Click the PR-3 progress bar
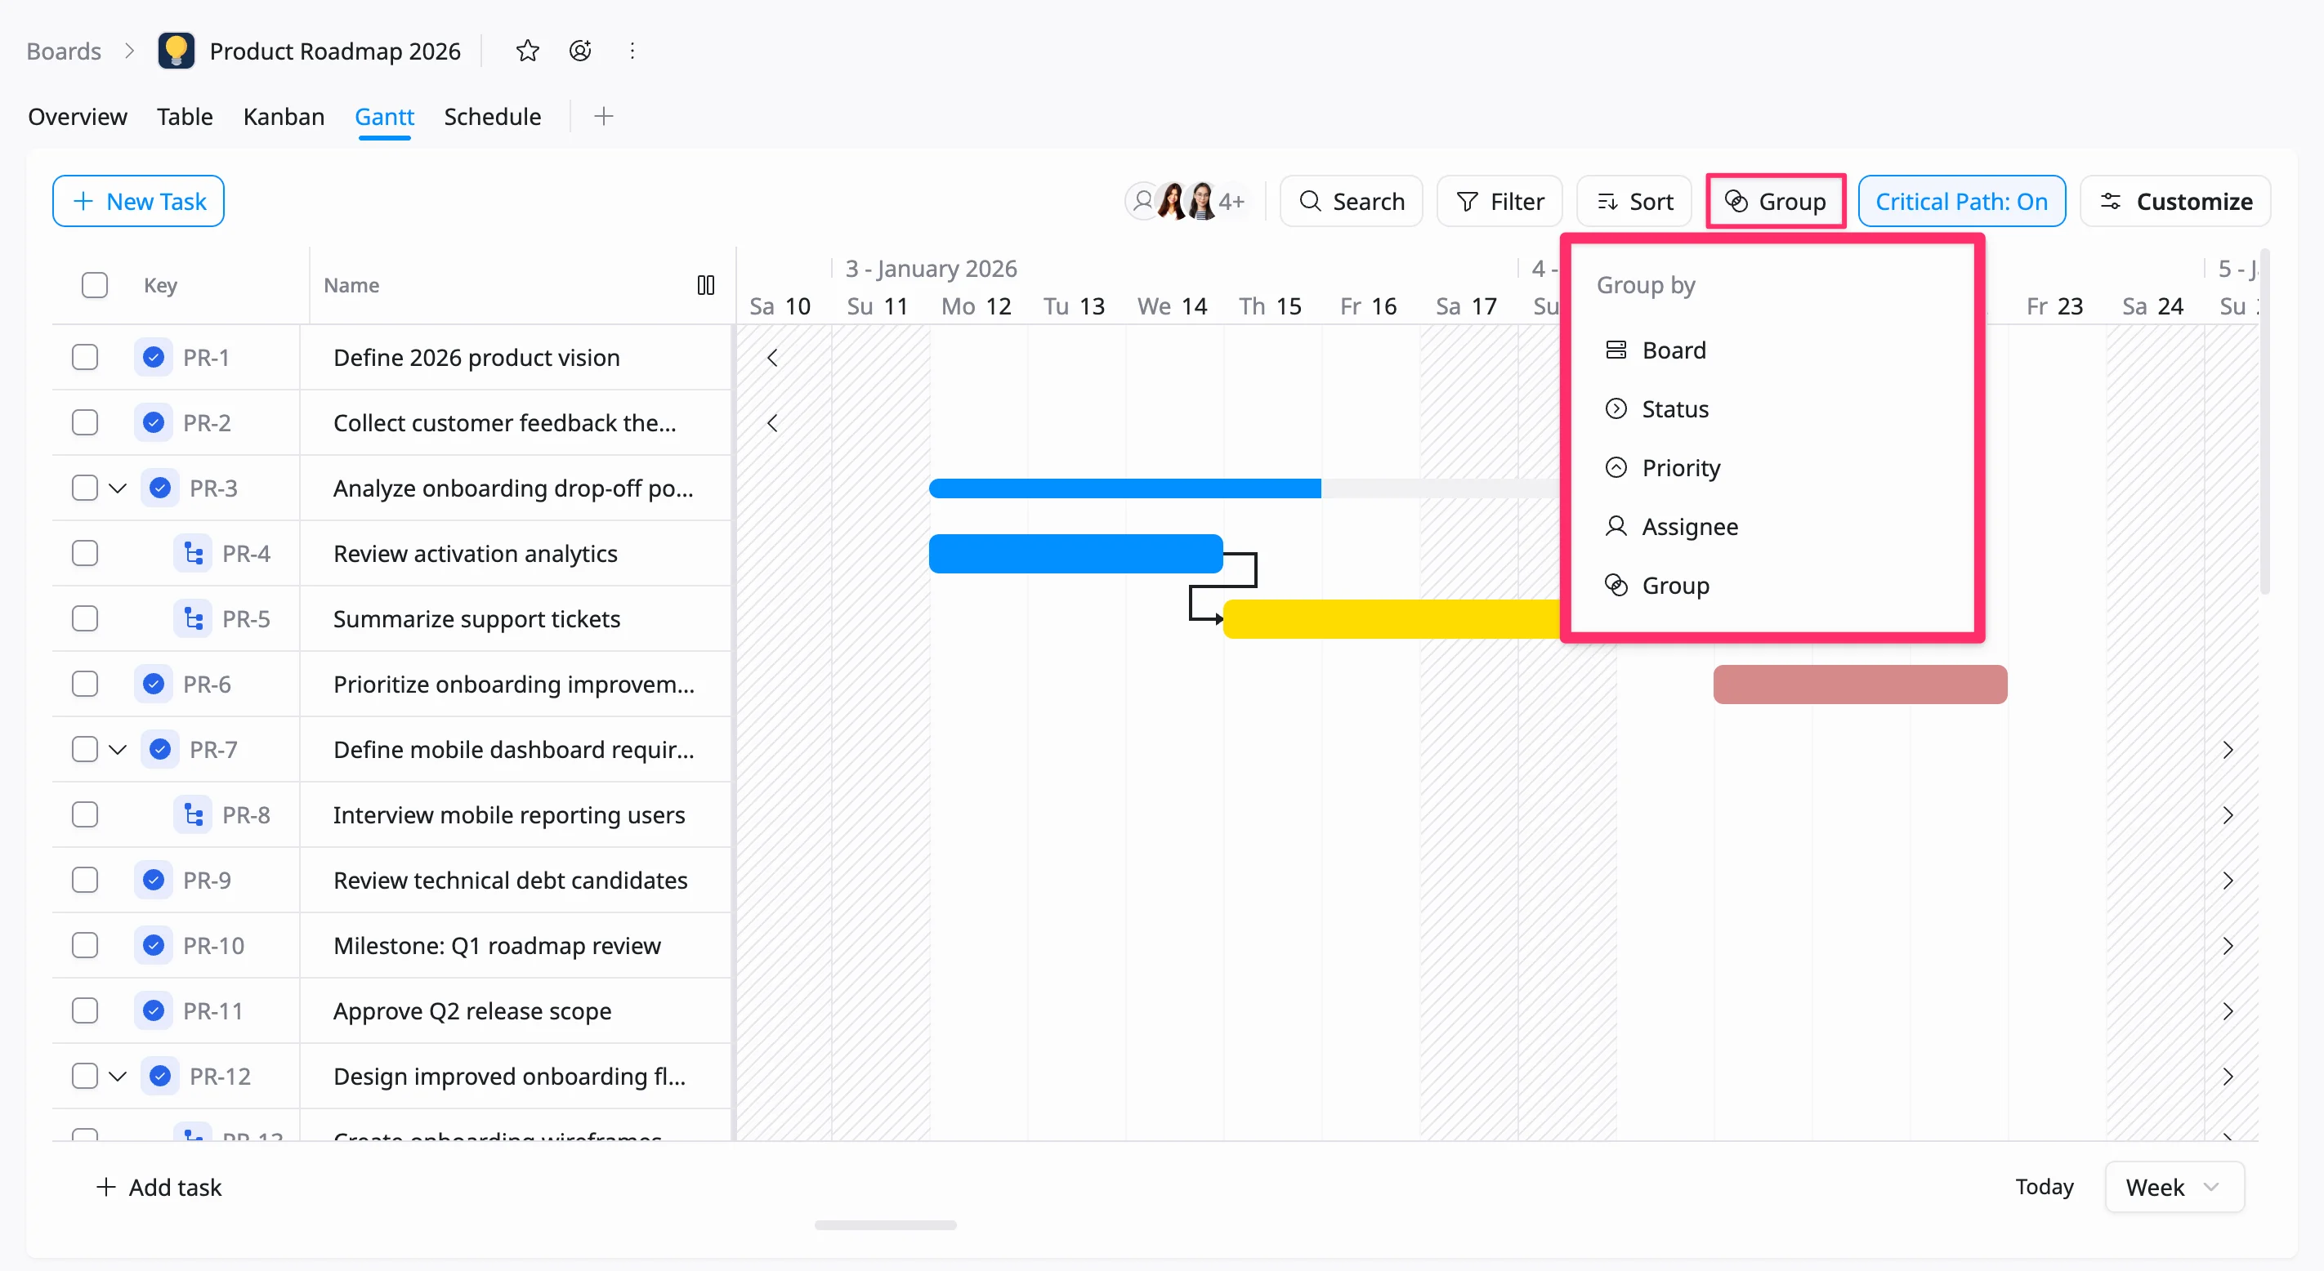Image resolution: width=2324 pixels, height=1271 pixels. click(x=1245, y=488)
